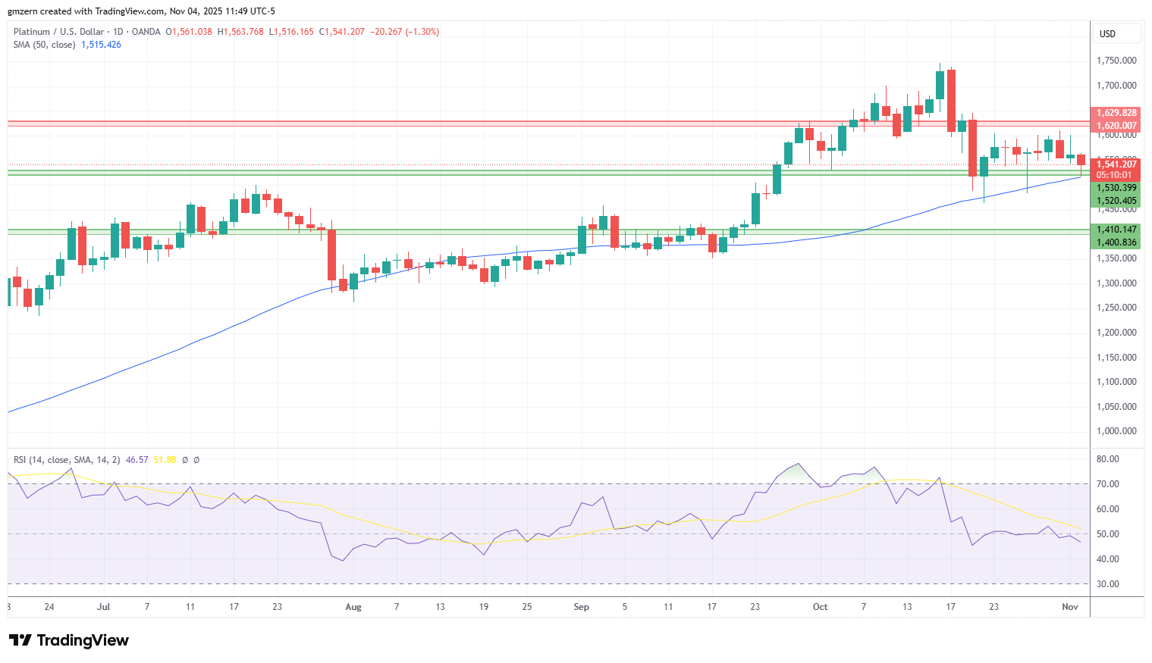The image size is (1152, 663).
Task: Click the 1,530.399 green support label
Action: 1116,188
